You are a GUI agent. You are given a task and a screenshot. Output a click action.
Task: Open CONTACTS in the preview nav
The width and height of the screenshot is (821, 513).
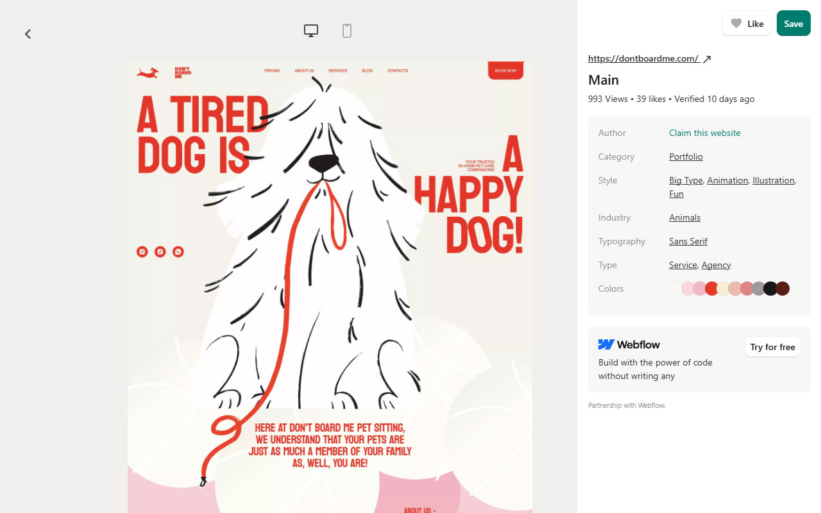(x=398, y=71)
